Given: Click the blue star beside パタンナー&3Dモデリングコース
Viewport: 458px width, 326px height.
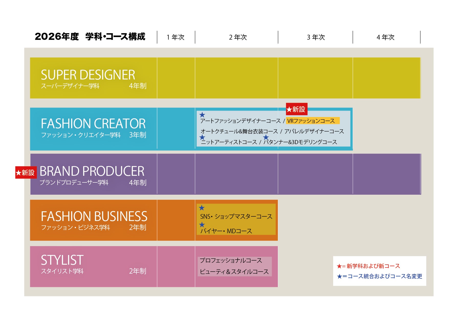Looking at the screenshot, I should (266, 137).
